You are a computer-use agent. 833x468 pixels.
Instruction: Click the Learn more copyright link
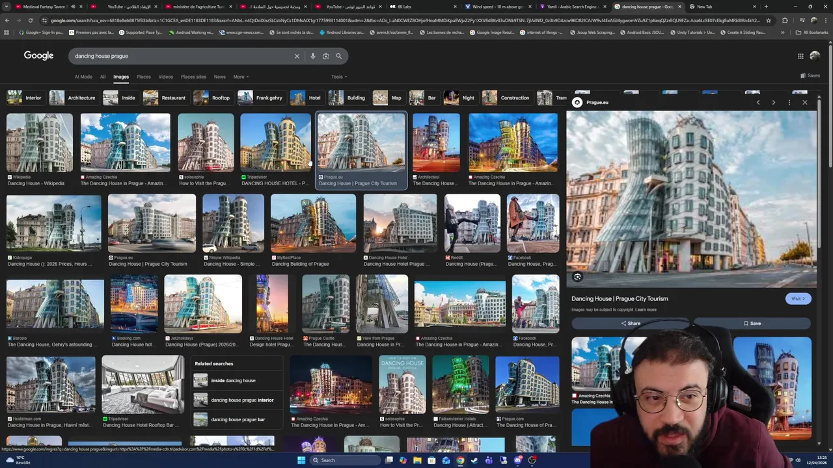click(646, 309)
